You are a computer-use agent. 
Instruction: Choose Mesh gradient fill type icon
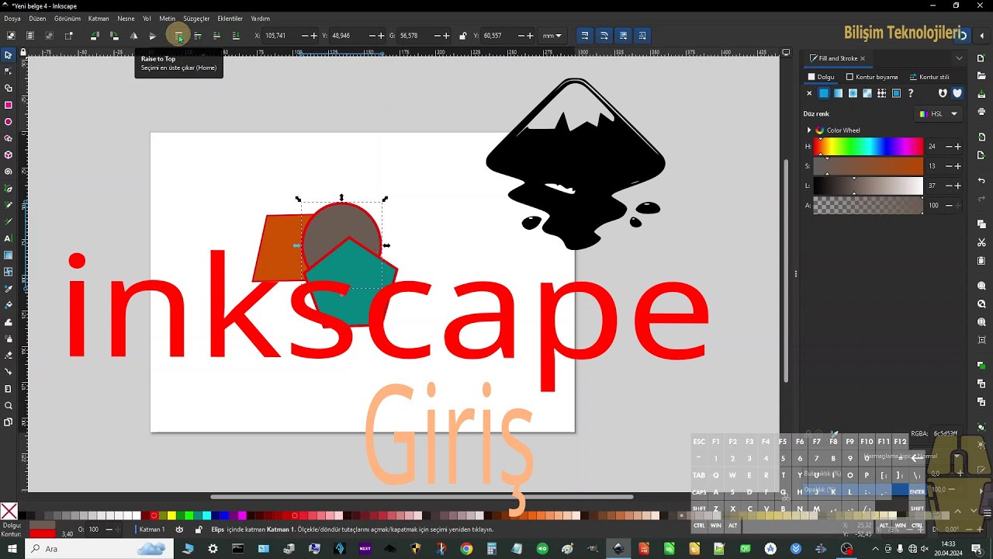[x=867, y=93]
